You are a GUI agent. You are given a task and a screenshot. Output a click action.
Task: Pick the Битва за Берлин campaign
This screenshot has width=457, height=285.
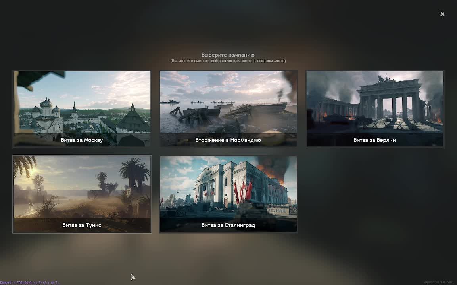375,108
